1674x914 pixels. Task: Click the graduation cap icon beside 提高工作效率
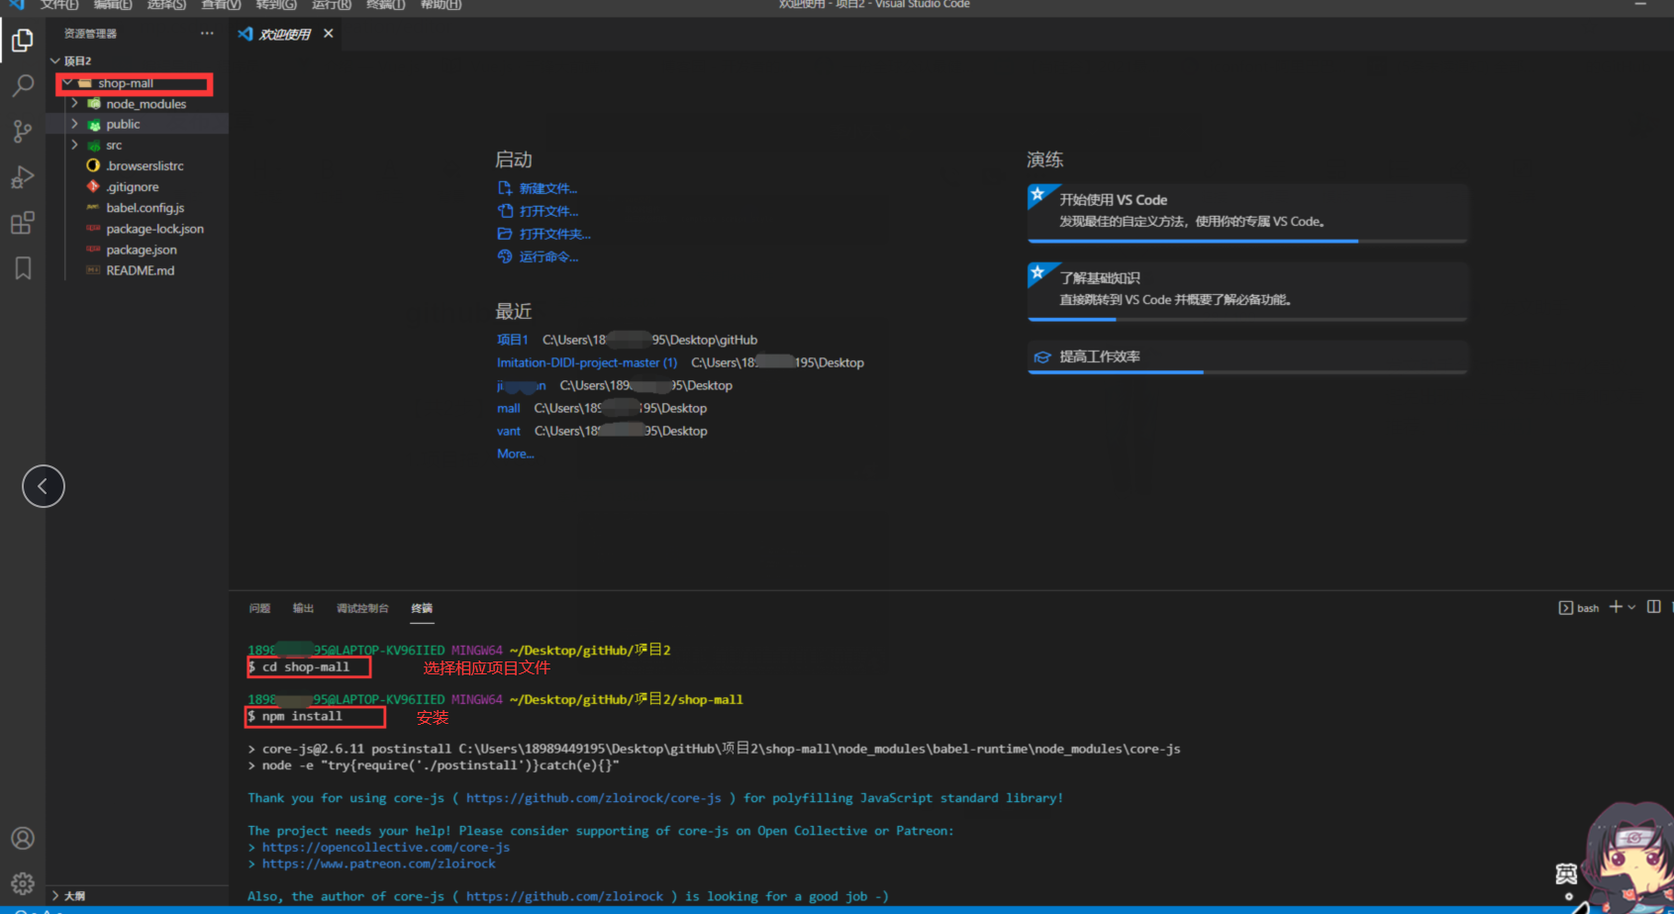click(1042, 357)
